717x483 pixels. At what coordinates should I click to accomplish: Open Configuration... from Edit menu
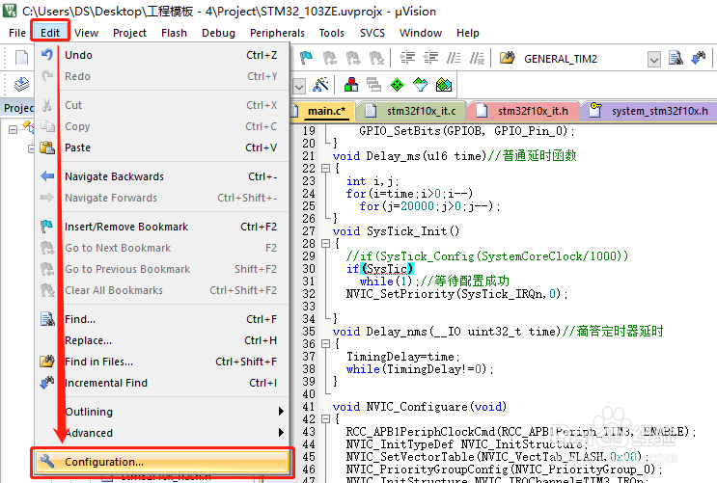[x=162, y=462]
